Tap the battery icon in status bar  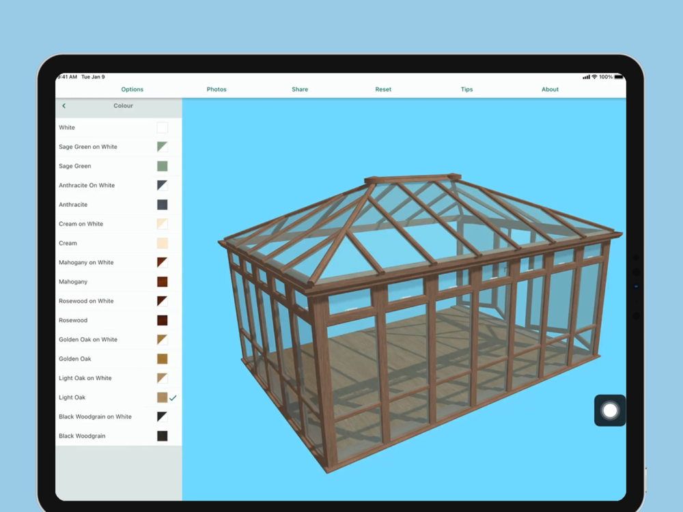point(619,77)
